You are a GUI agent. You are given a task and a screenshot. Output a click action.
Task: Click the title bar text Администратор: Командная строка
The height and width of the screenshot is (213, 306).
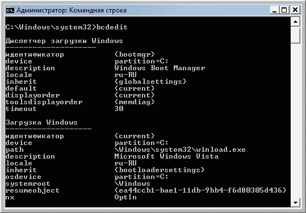72,10
